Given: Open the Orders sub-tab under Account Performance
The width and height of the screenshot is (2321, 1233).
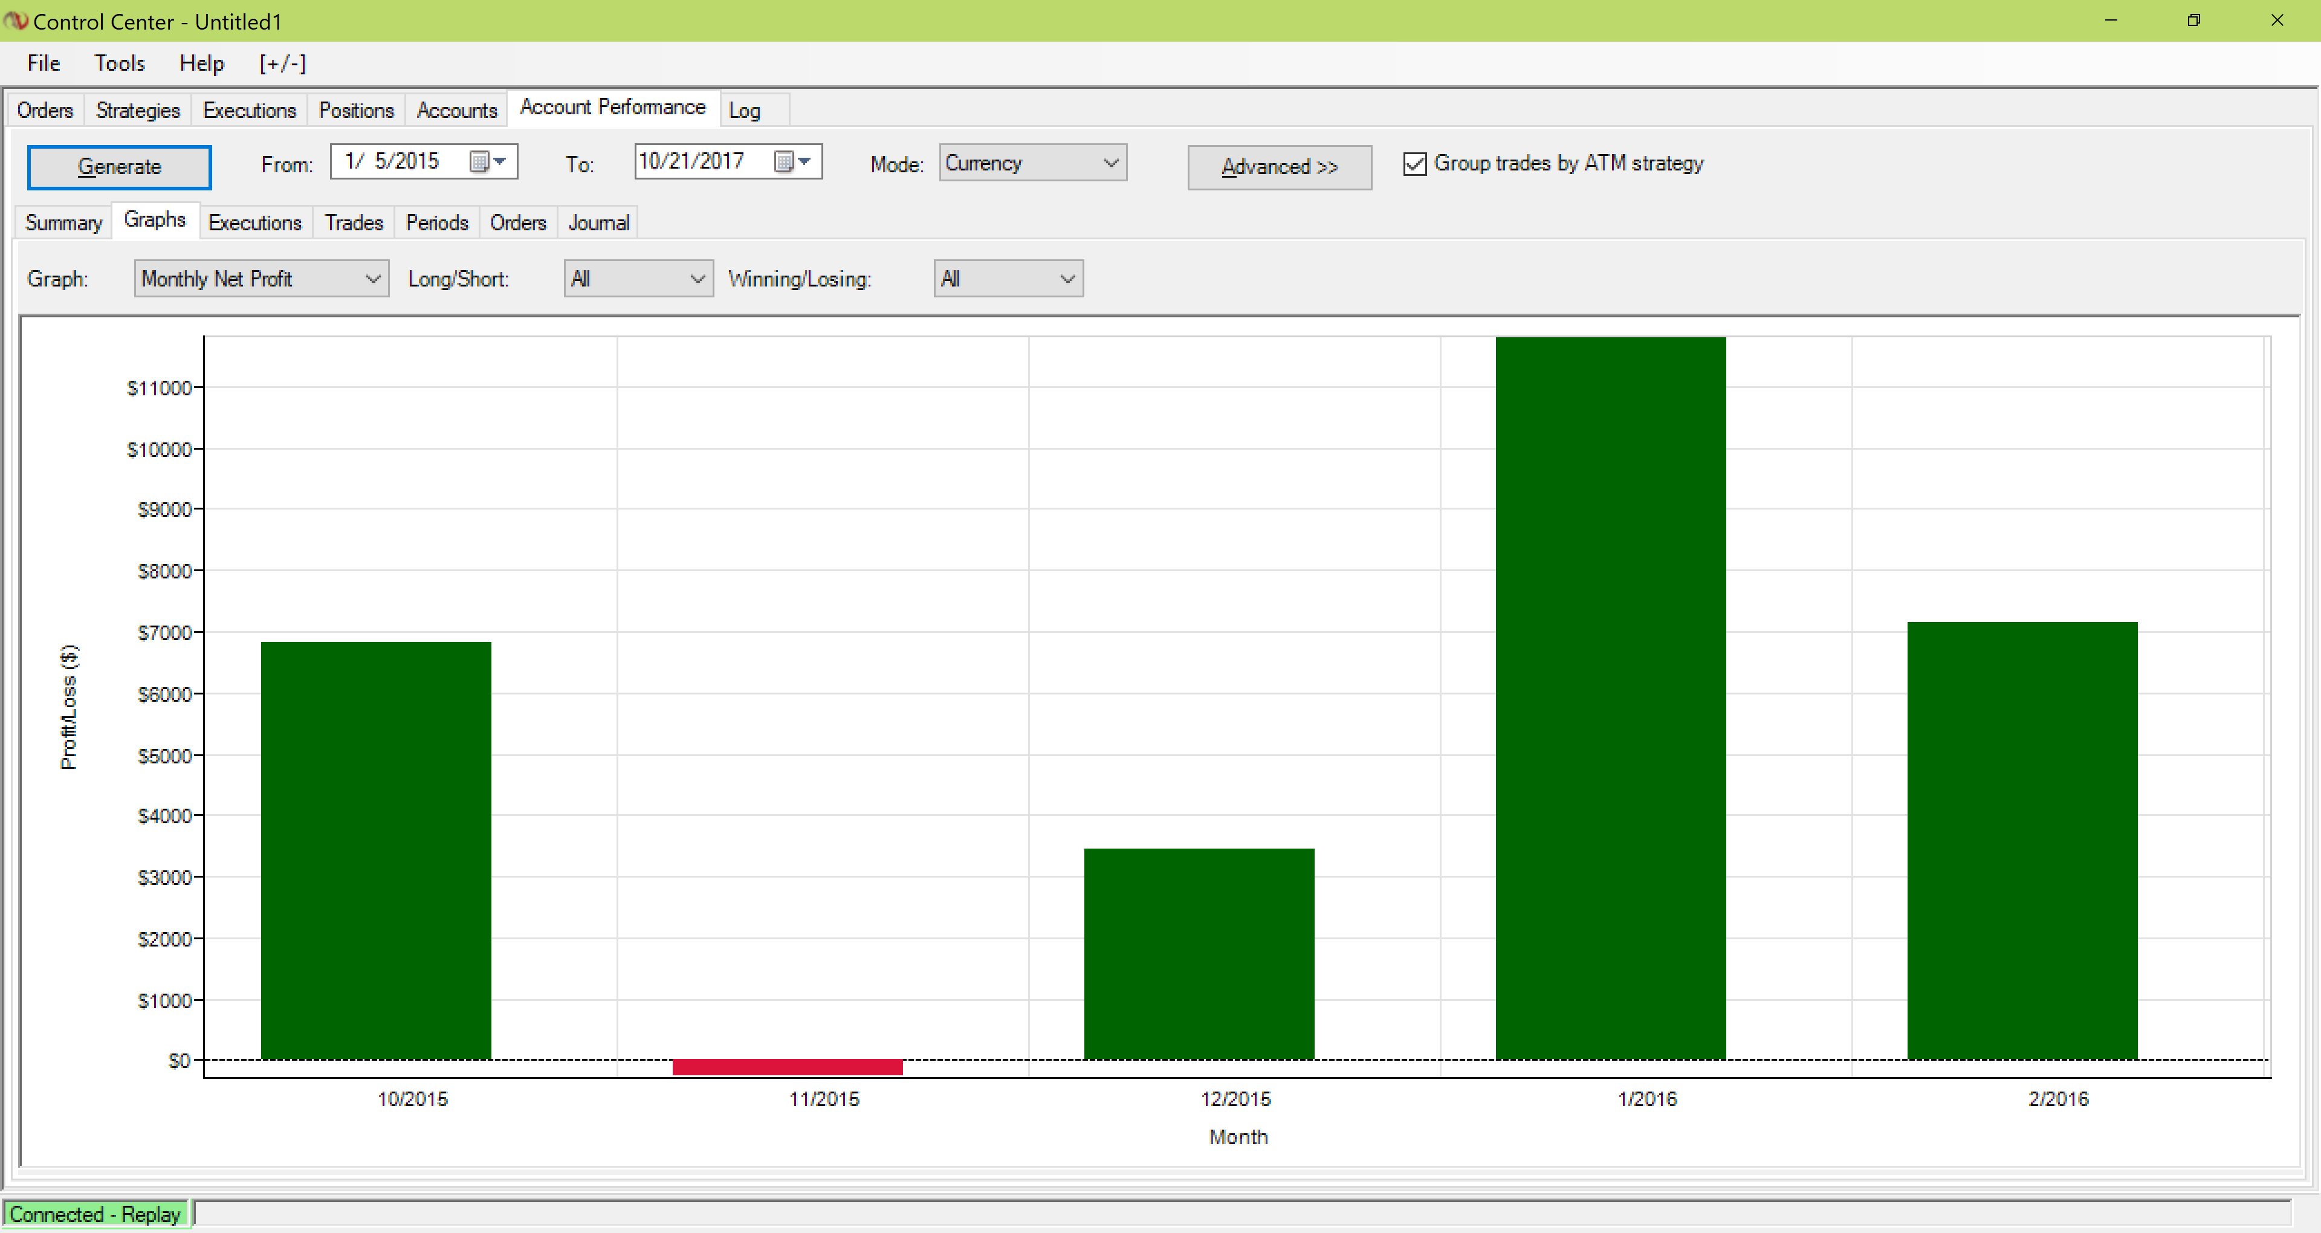Looking at the screenshot, I should coord(518,222).
